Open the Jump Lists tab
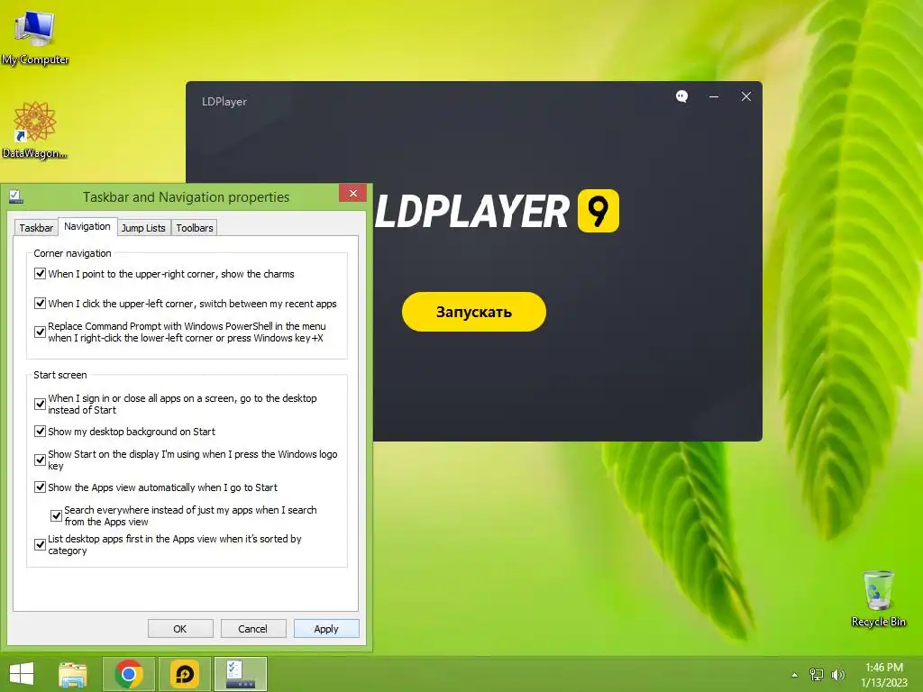 [x=143, y=228]
